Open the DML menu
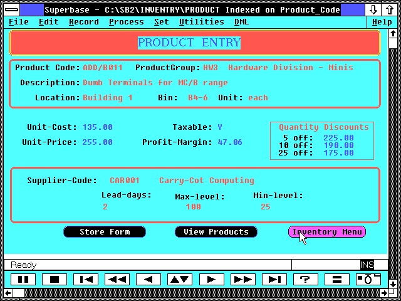The width and height of the screenshot is (401, 301). click(x=241, y=22)
